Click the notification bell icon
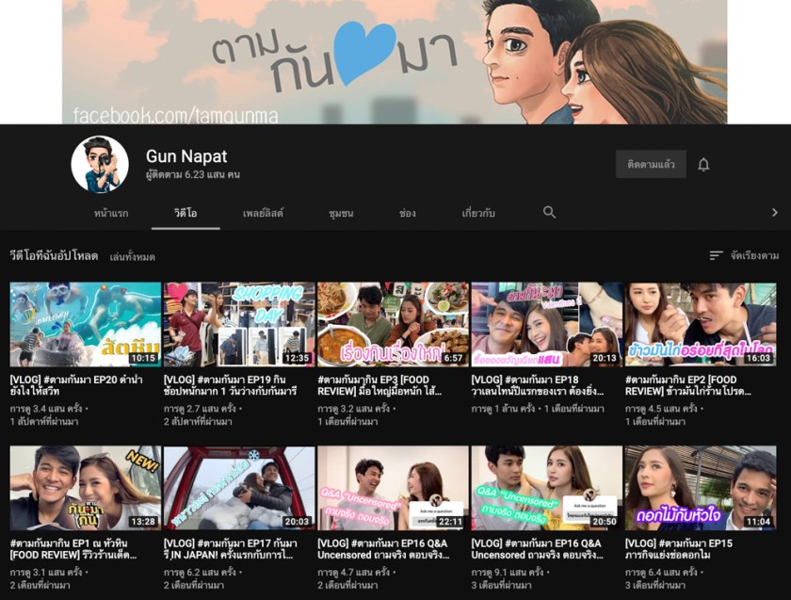The width and height of the screenshot is (791, 600). 703,165
